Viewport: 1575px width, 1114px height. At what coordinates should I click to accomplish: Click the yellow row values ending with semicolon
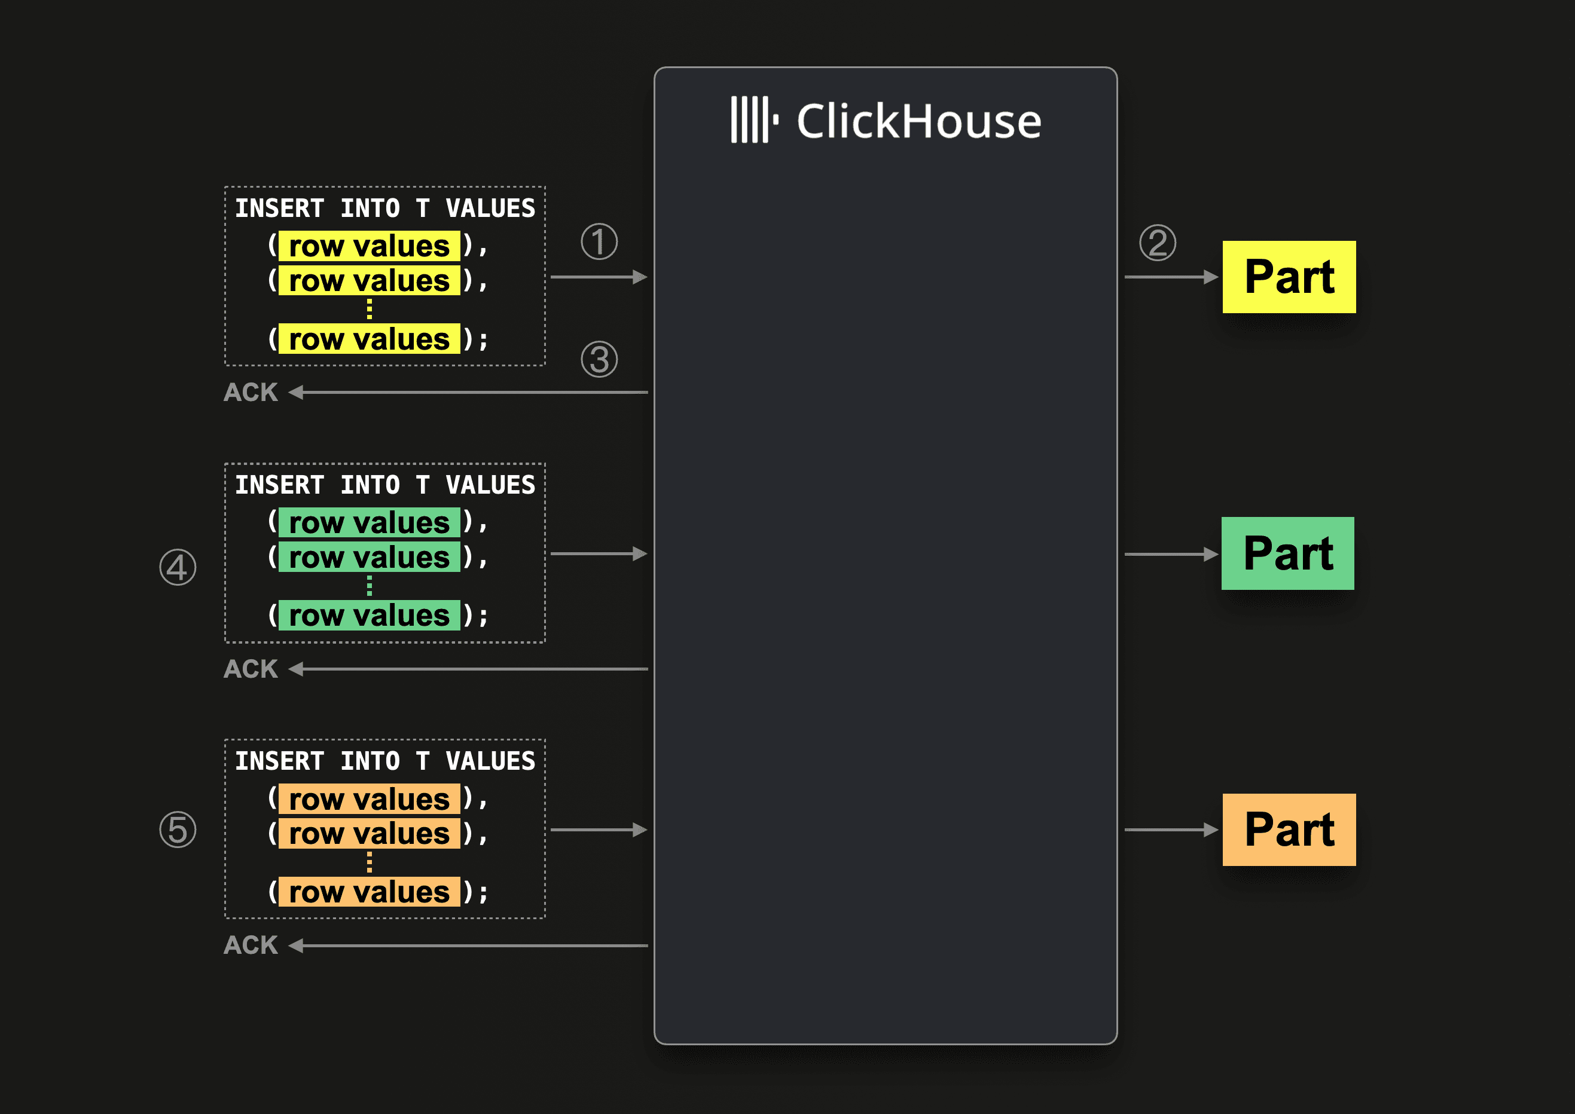coord(369,339)
